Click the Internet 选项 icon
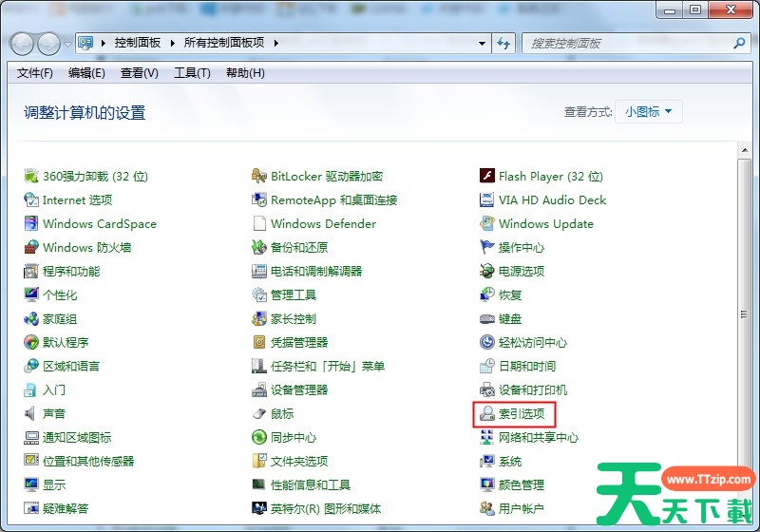The width and height of the screenshot is (760, 532). [31, 199]
